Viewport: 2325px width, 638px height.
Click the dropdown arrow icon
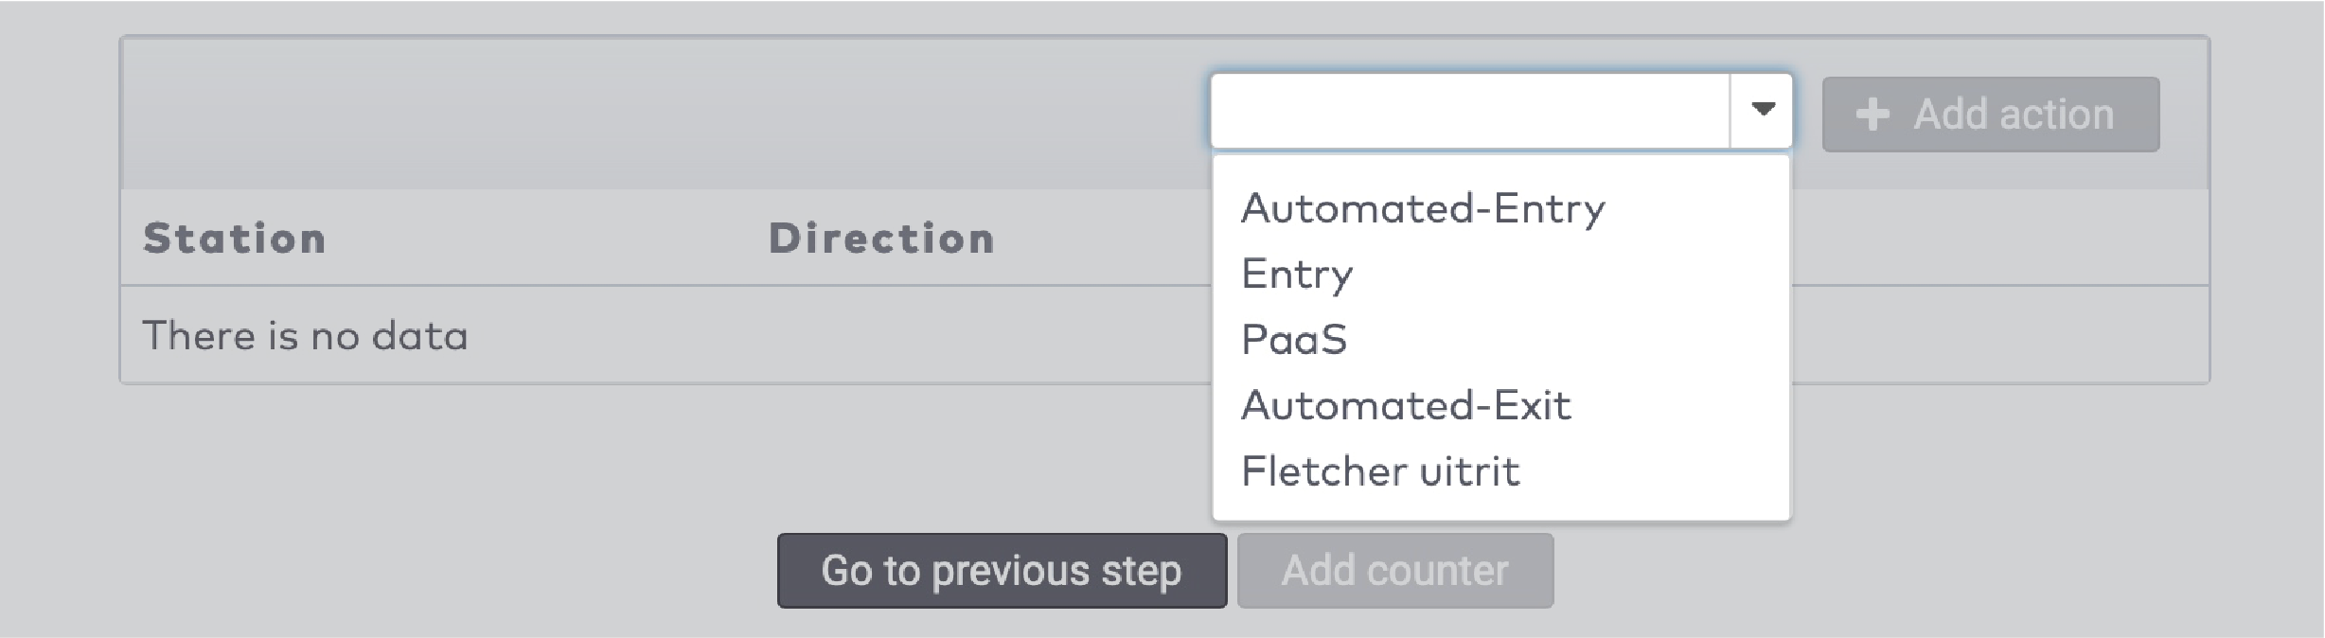1763,110
